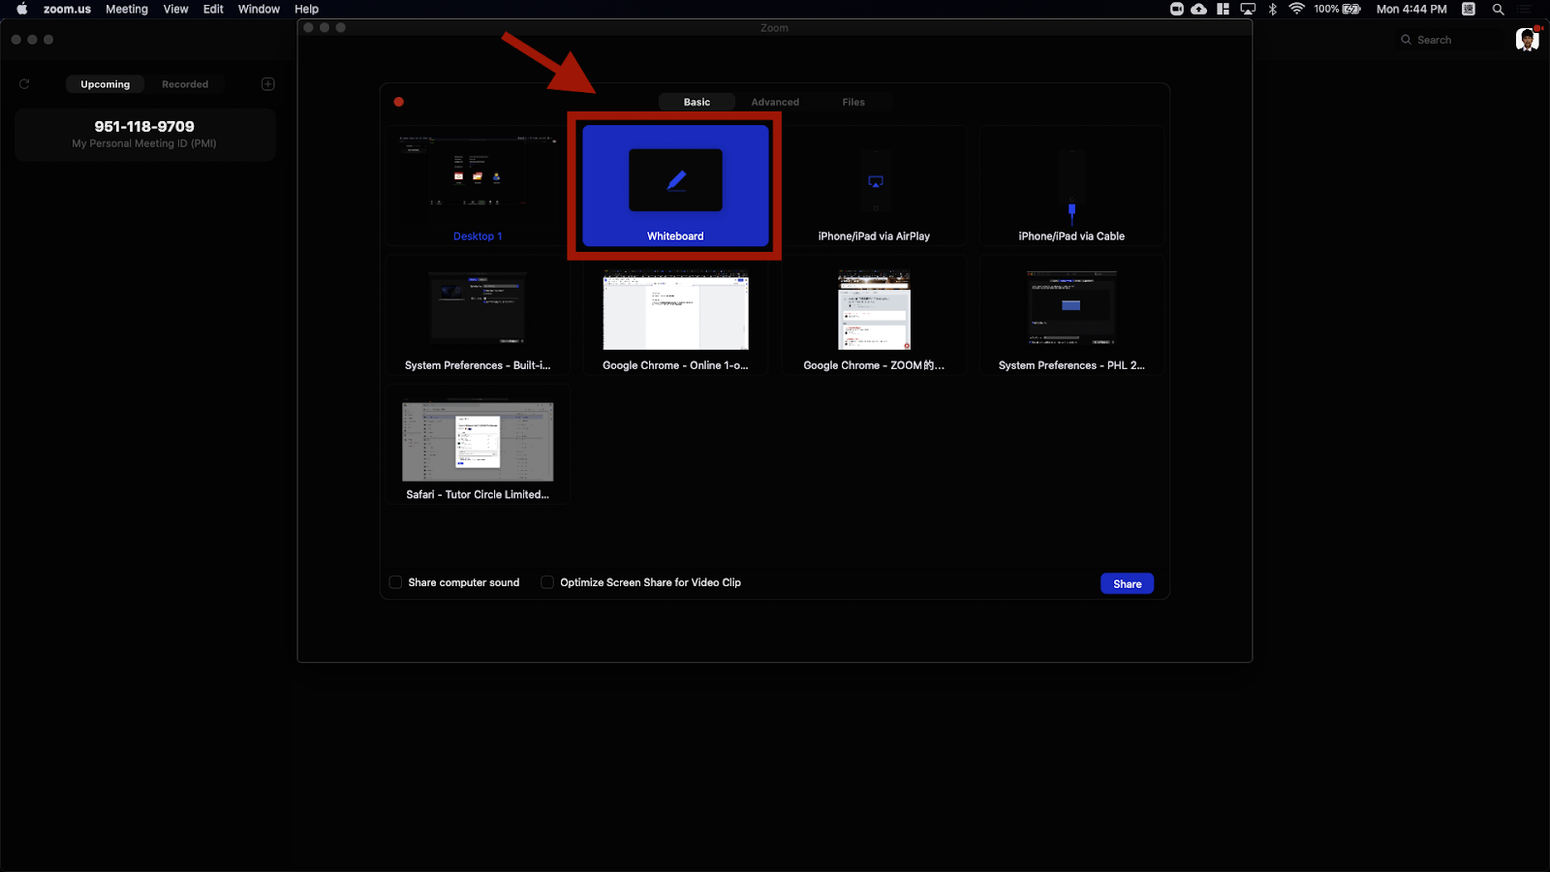Select Google Chrome - ZOOM window thumbnail
Image resolution: width=1550 pixels, height=872 pixels.
874,315
